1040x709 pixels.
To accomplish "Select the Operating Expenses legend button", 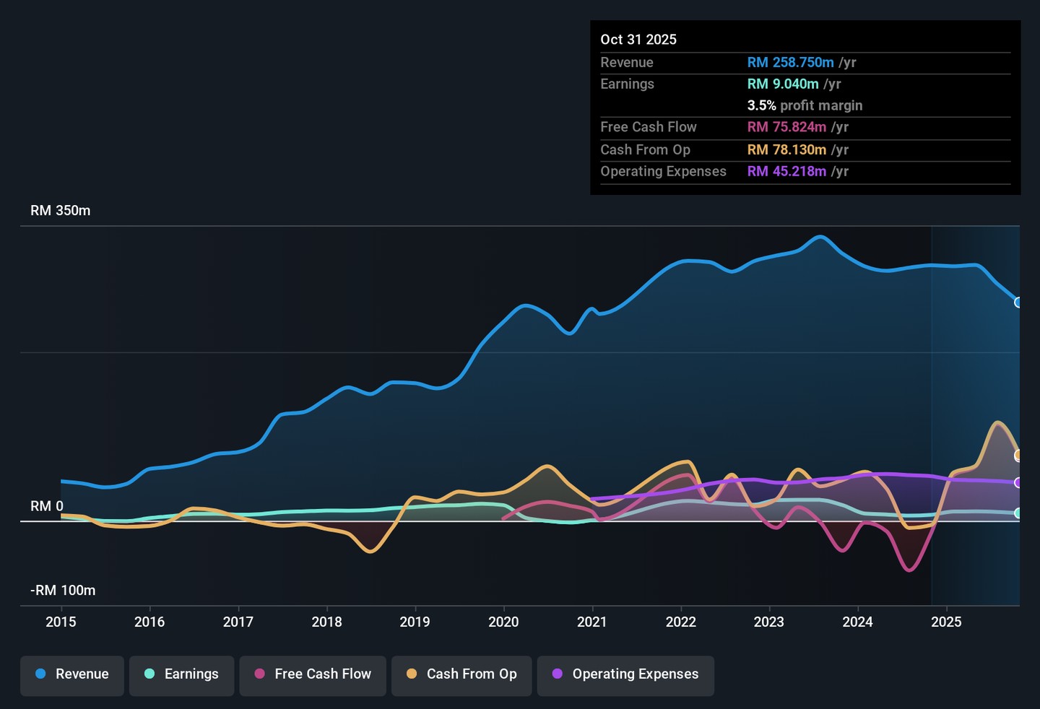I will [625, 674].
